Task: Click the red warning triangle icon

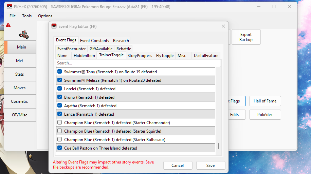Action: point(8,25)
